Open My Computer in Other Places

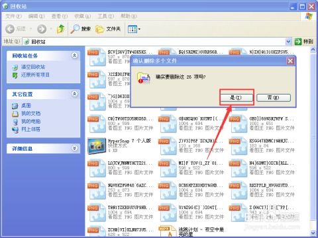point(30,121)
